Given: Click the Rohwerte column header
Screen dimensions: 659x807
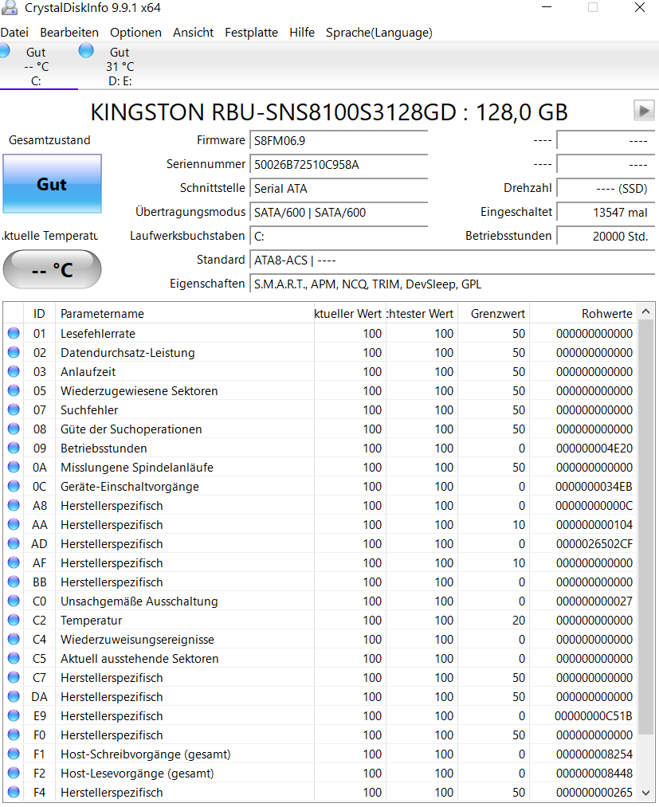Looking at the screenshot, I should (x=584, y=313).
